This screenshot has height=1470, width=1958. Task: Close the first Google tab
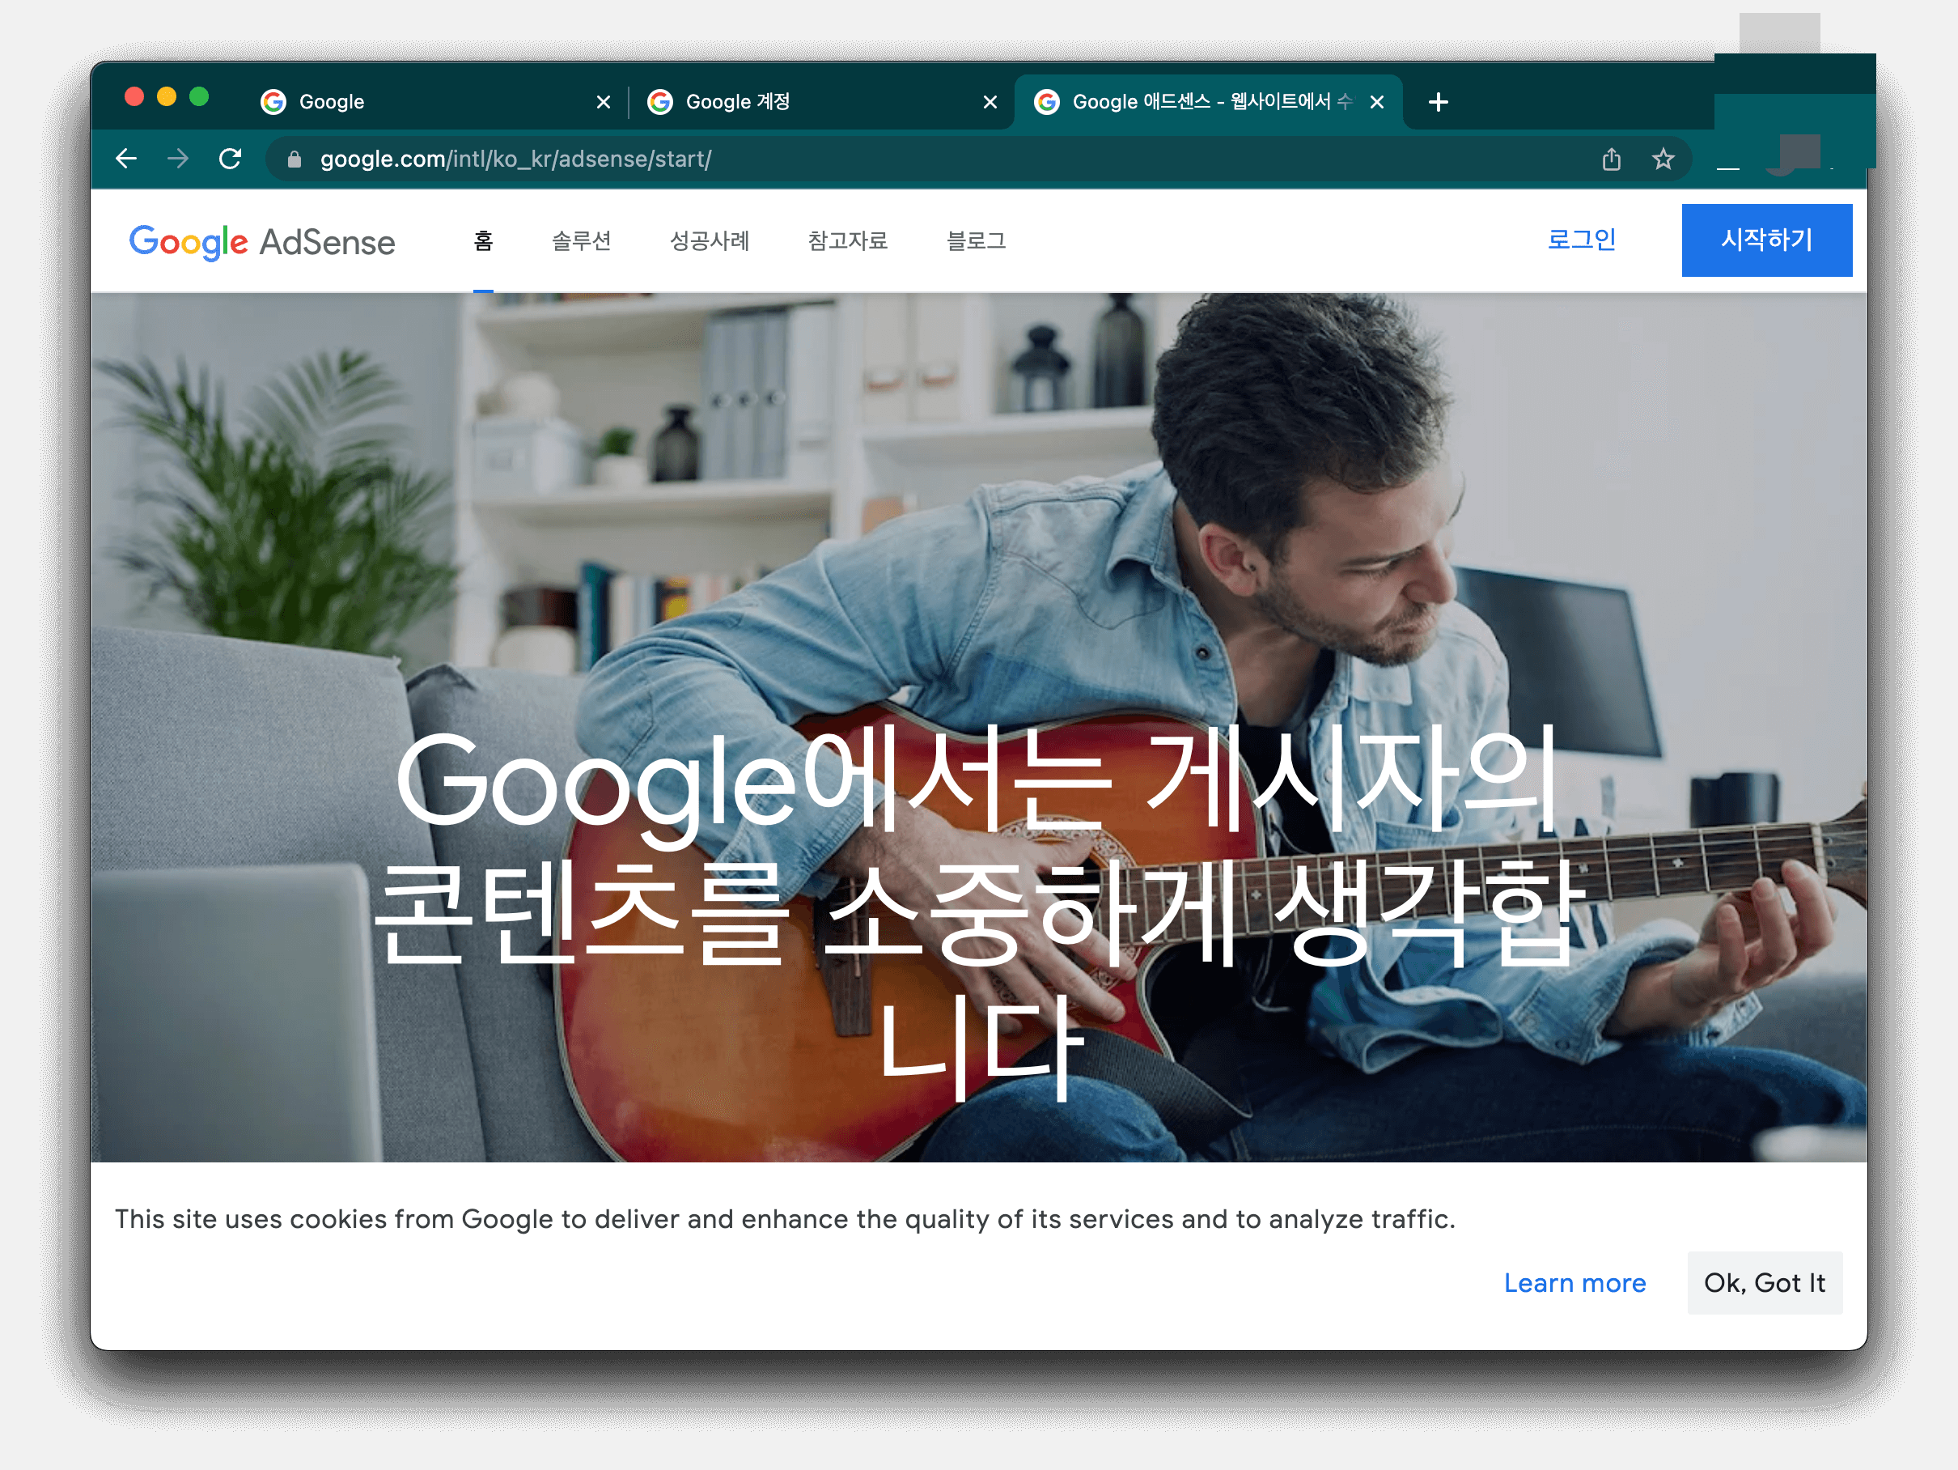tap(603, 102)
